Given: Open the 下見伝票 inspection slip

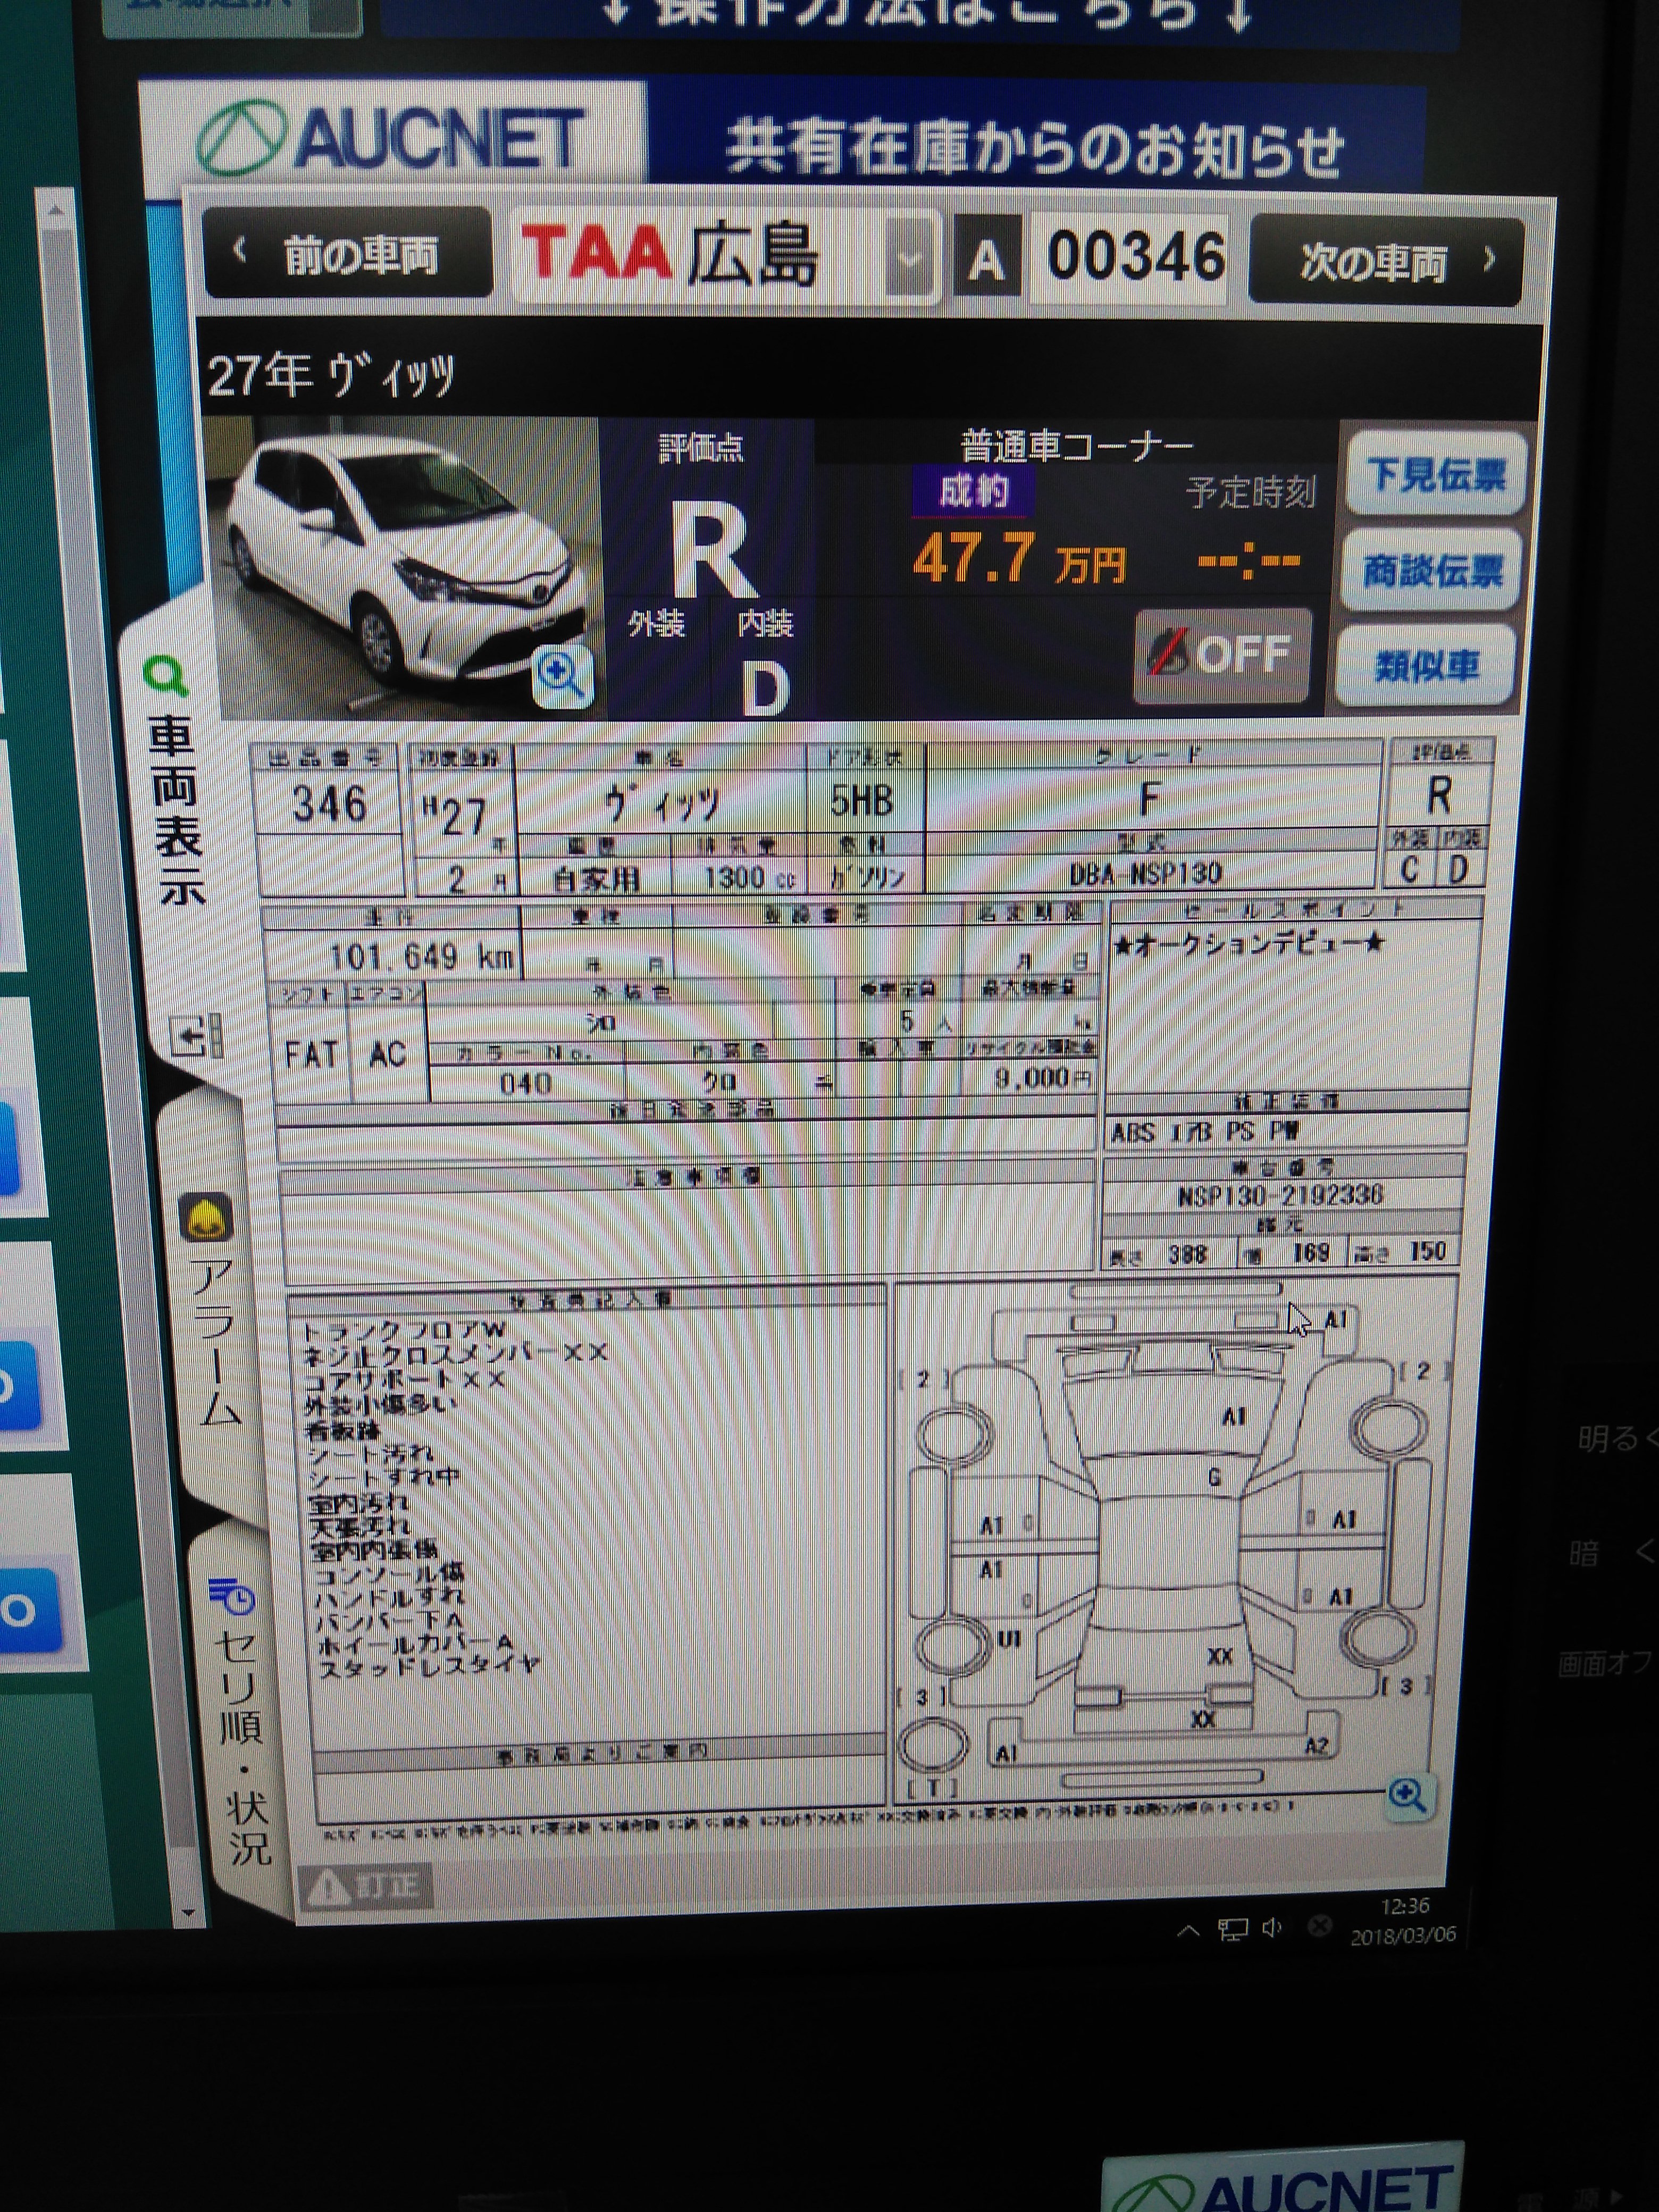Looking at the screenshot, I should coord(1435,475).
